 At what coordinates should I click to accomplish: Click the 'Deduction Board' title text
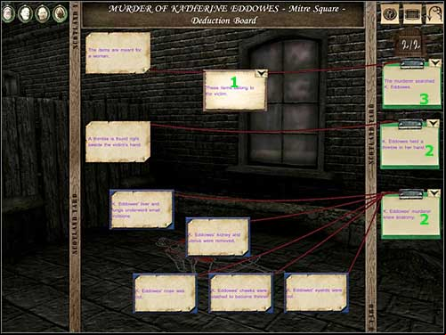[x=223, y=20]
